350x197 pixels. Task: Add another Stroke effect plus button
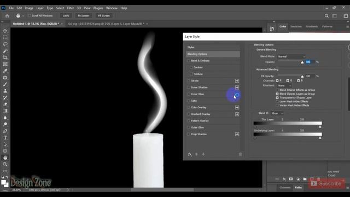(x=237, y=80)
